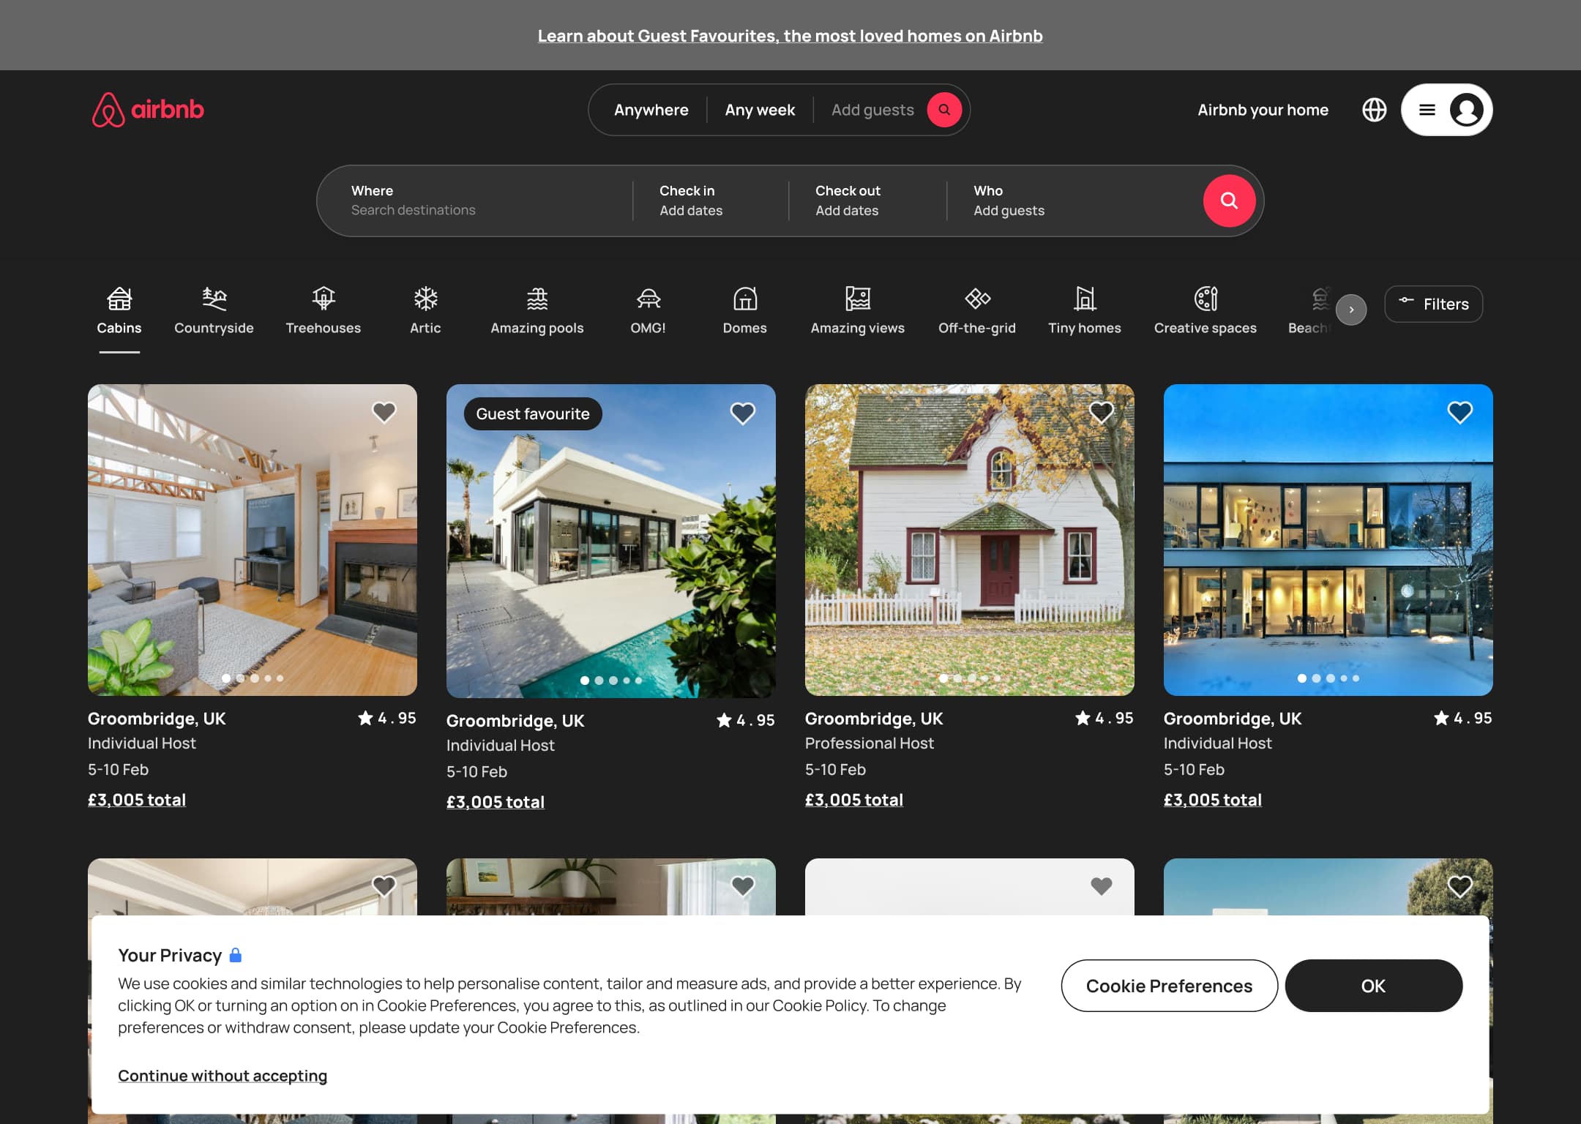Screen dimensions: 1581x1124
Task: Select the Countryside category
Action: [x=214, y=311]
